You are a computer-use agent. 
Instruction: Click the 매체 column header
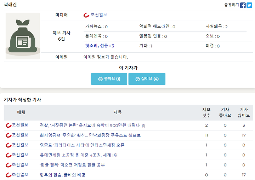(21, 112)
